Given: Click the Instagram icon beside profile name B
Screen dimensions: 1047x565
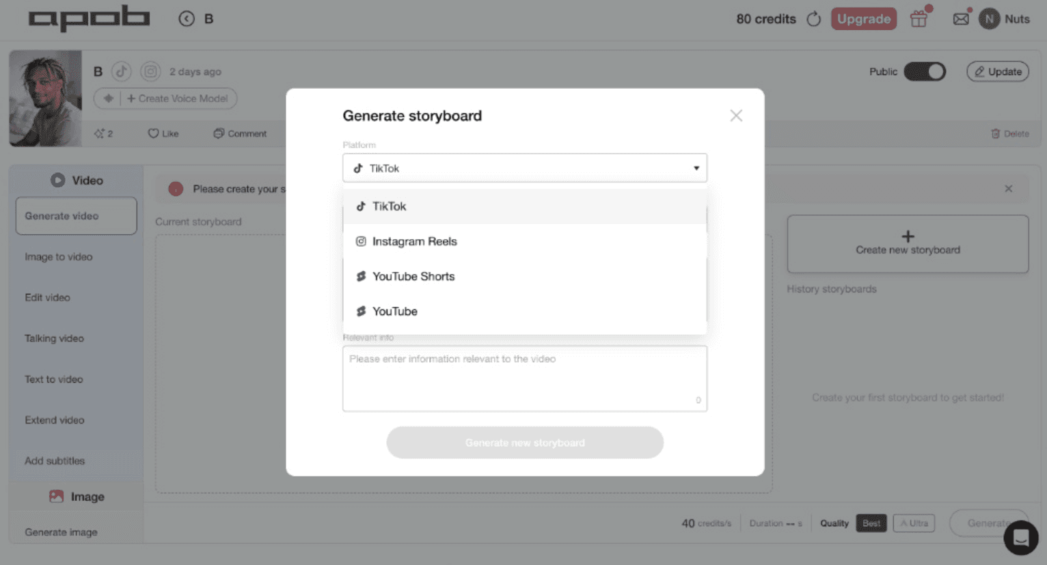Looking at the screenshot, I should pyautogui.click(x=150, y=71).
